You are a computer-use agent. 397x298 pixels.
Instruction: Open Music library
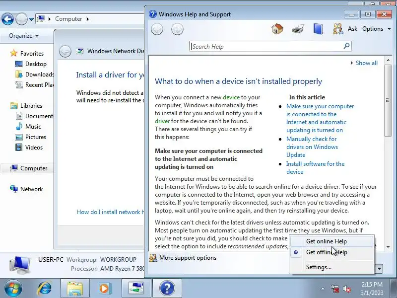point(33,127)
